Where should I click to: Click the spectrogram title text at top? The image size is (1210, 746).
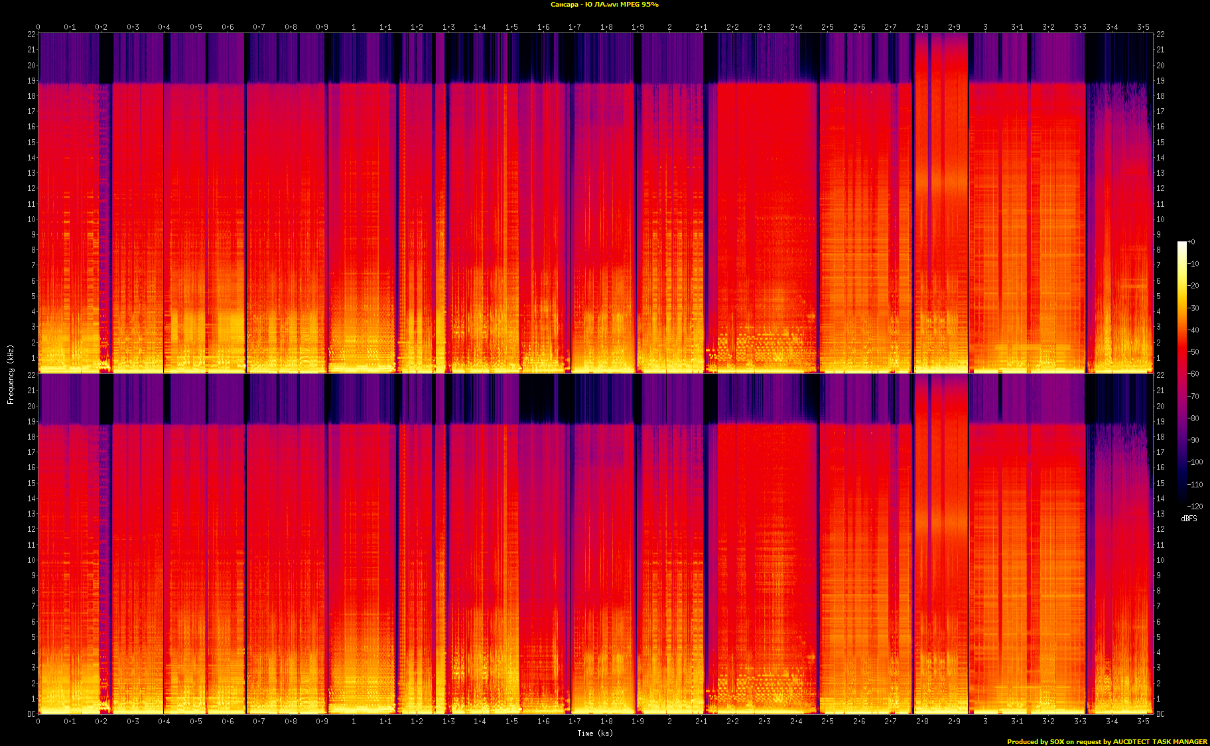tap(604, 5)
